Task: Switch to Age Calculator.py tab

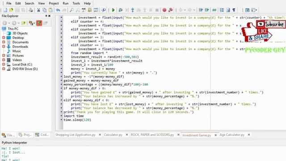Action: tap(232, 135)
